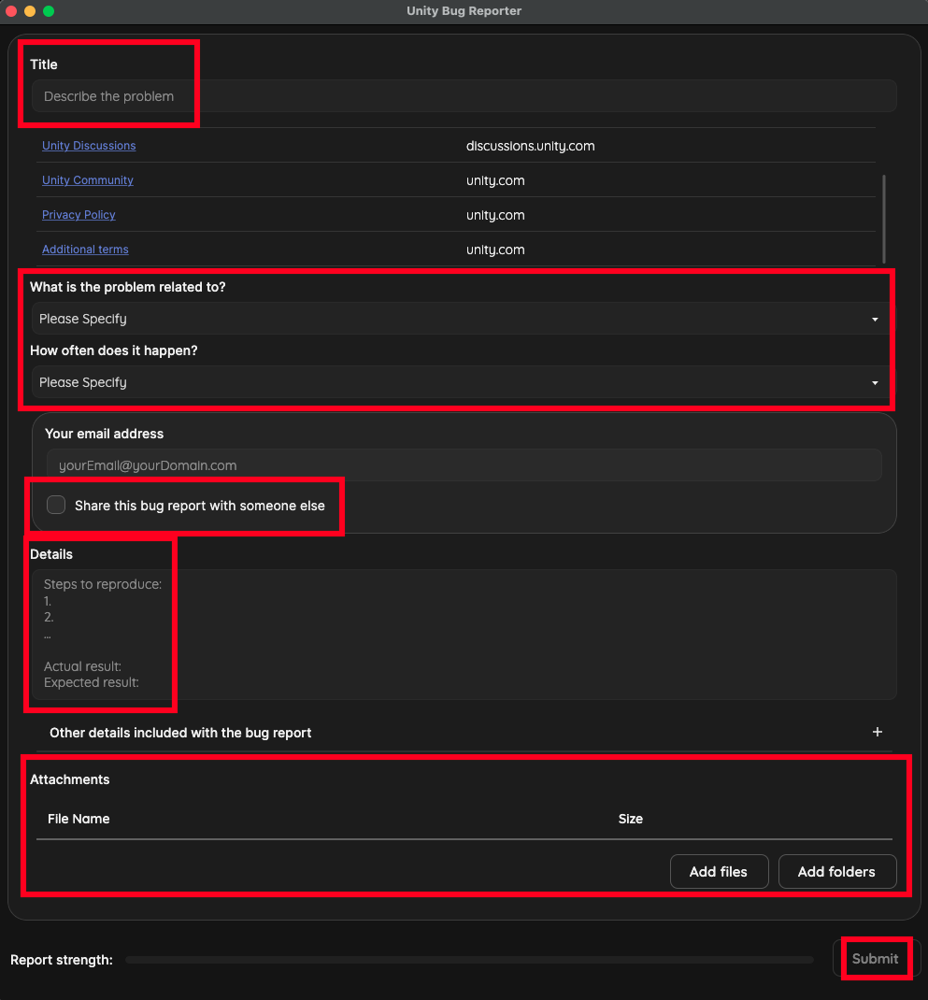Click the Size column header
This screenshot has height=1000, width=928.
[630, 819]
